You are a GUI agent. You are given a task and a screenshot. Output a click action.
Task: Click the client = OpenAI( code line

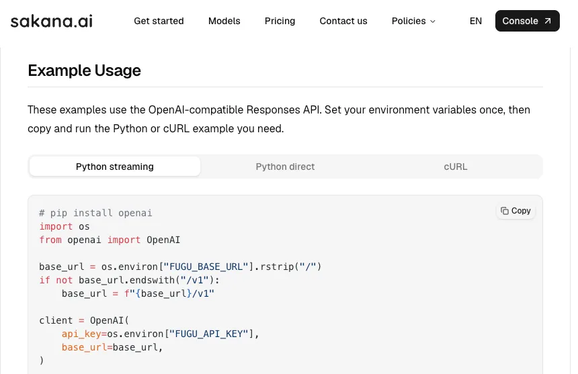point(84,321)
